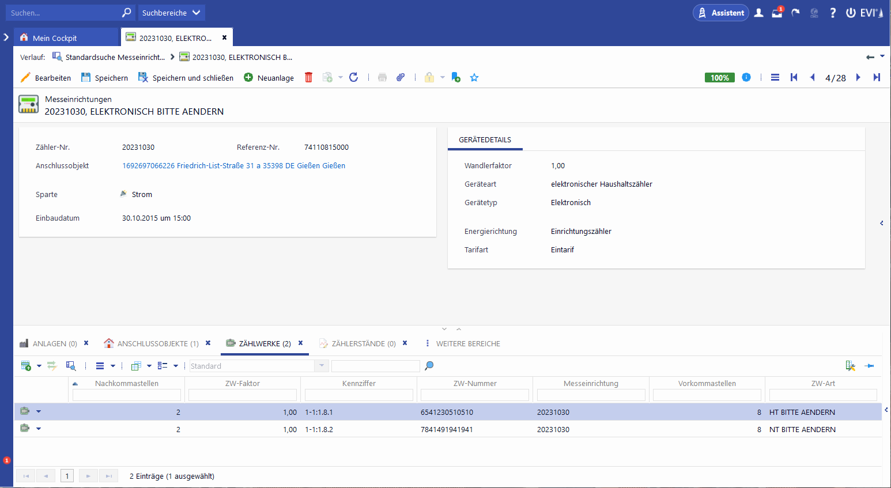Open the inbox notification icon
This screenshot has width=891, height=488.
click(777, 13)
